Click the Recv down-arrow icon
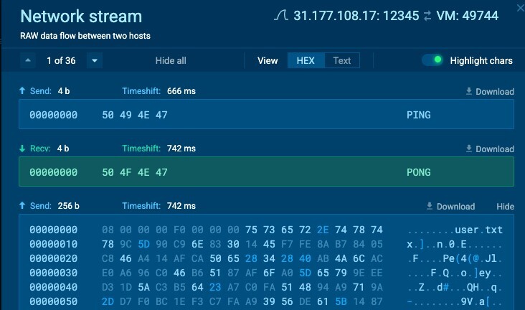The image size is (525, 310). pyautogui.click(x=22, y=148)
